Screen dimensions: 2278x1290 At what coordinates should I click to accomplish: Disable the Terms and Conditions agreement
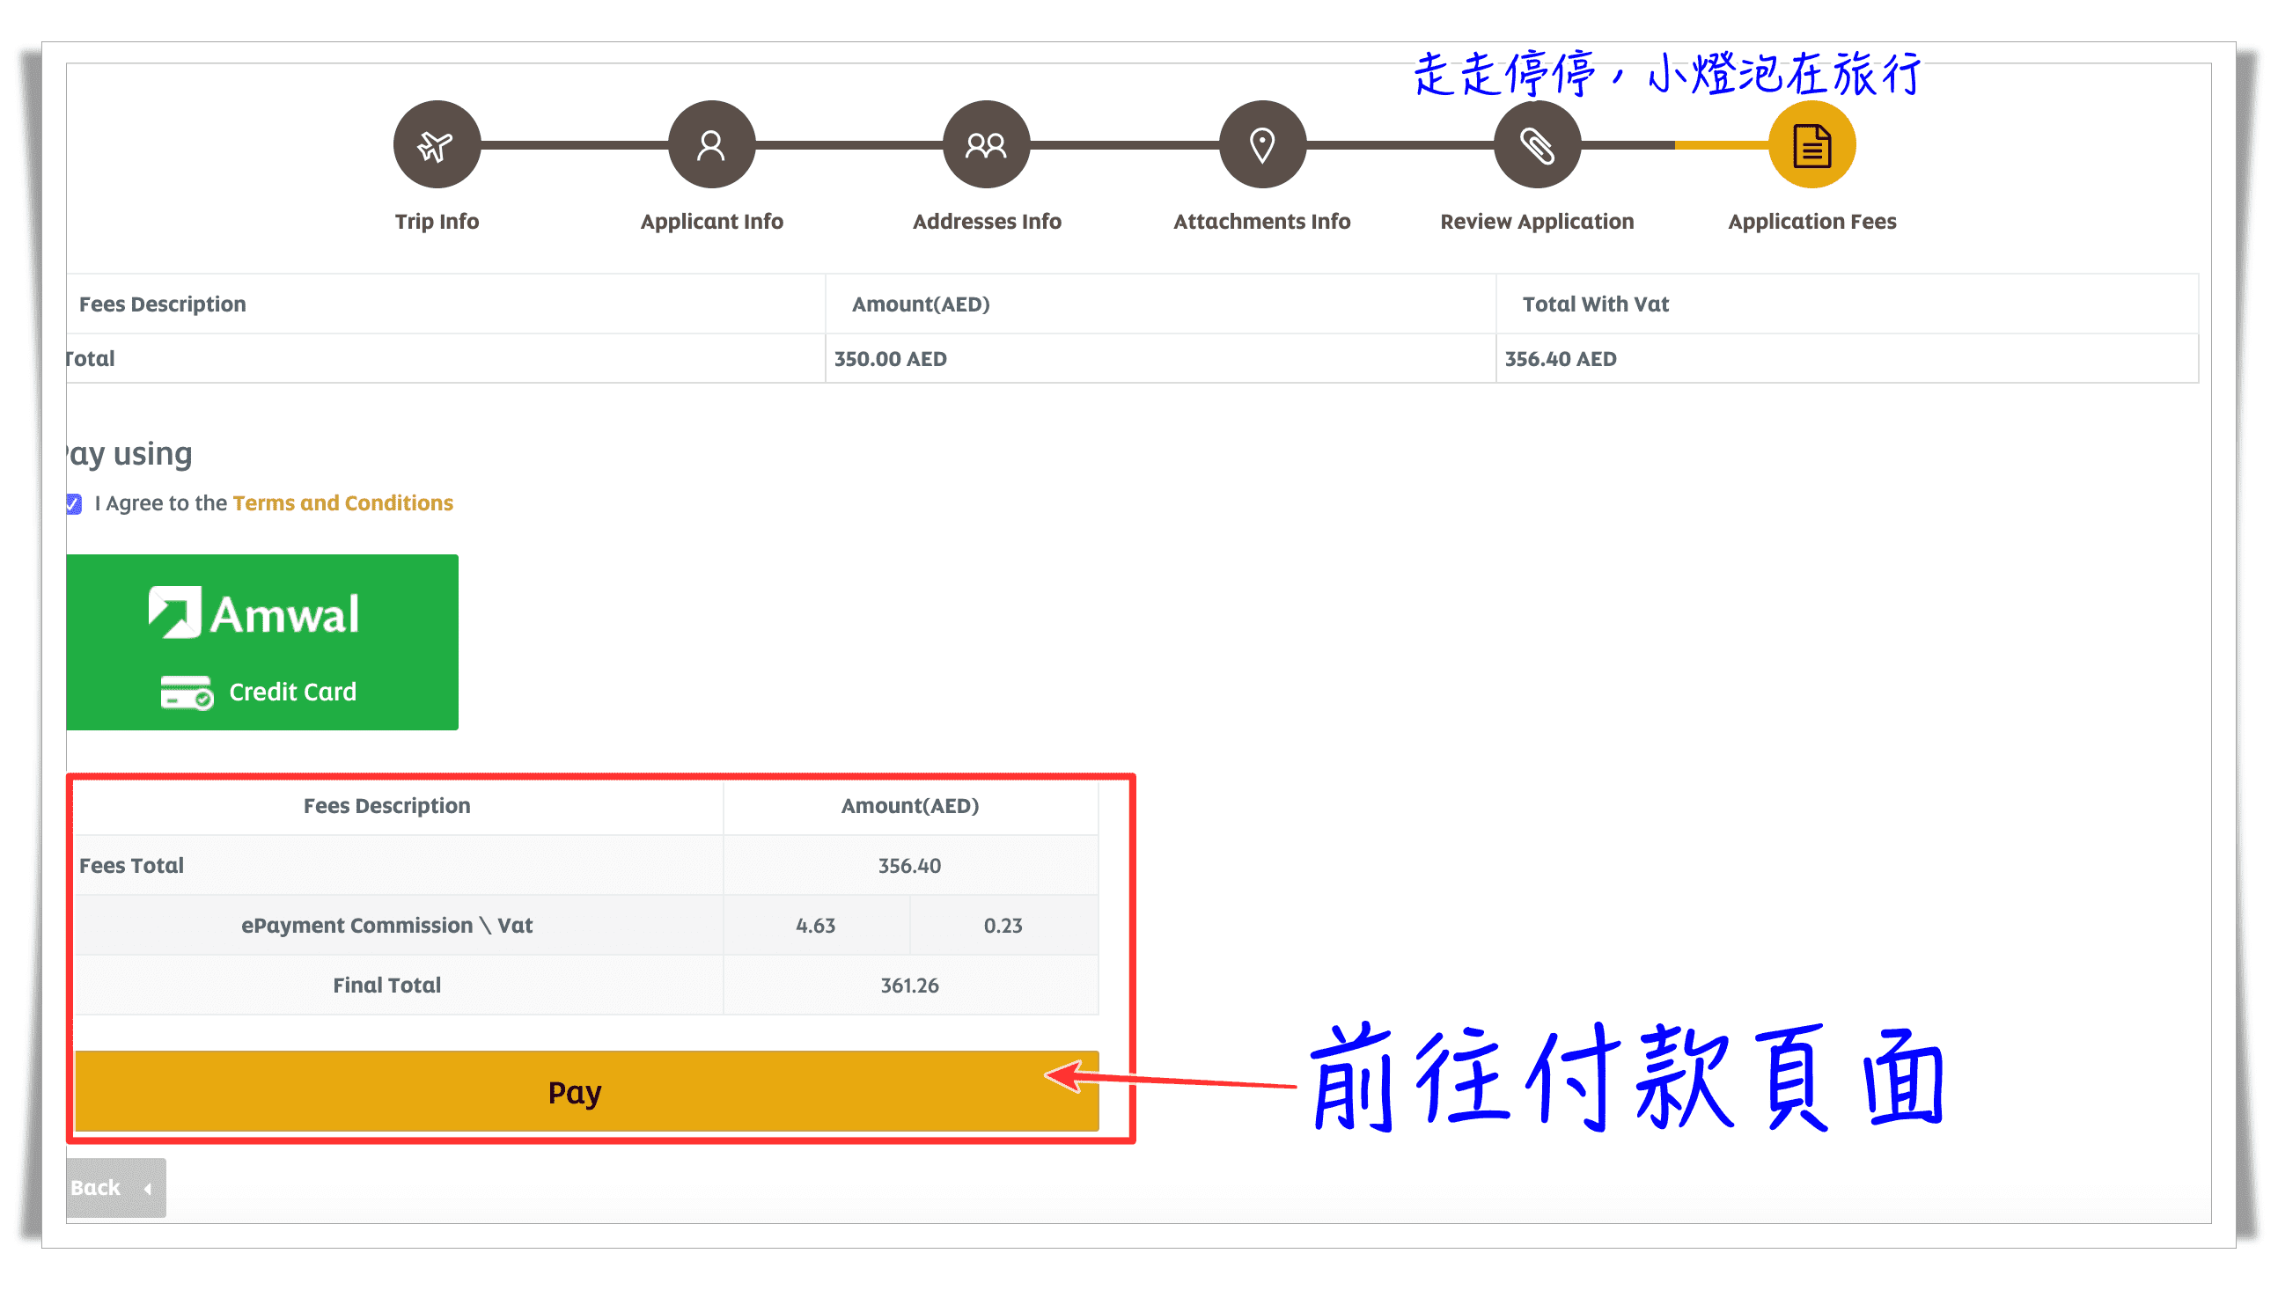pyautogui.click(x=74, y=502)
